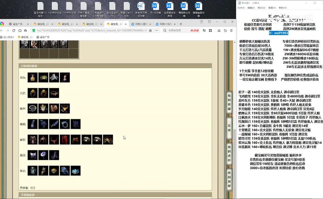Open Notepad 帮助(H) menu
Screen dimensions: 323x199
pyautogui.click(x=282, y=8)
